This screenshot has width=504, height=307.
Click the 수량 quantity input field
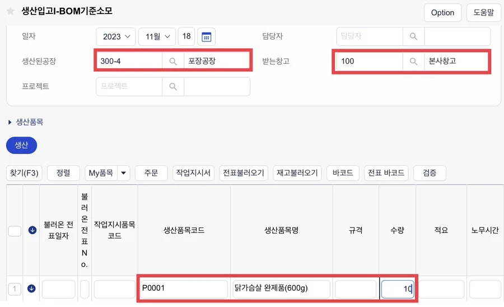tap(397, 289)
